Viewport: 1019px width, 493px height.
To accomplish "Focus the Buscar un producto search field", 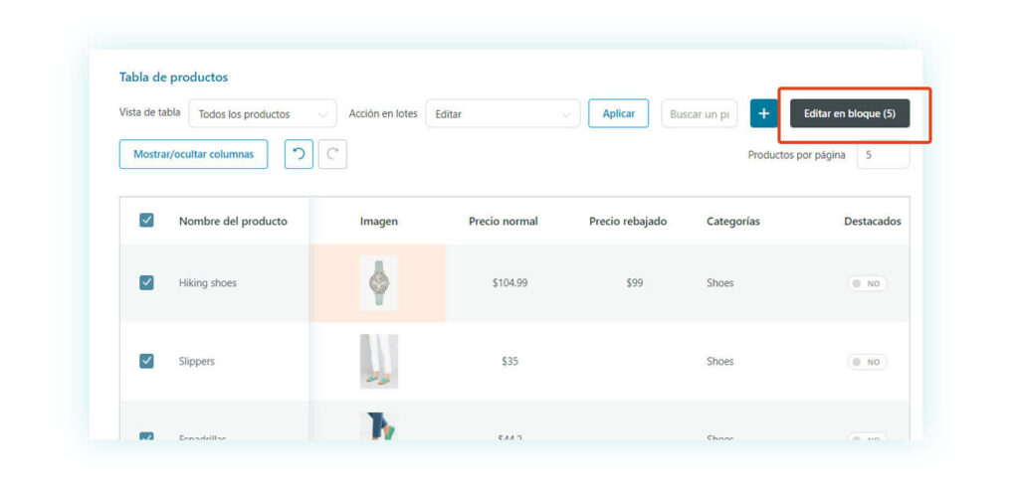I will 700,113.
